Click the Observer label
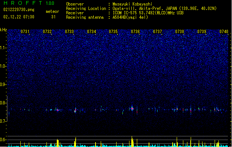The width and height of the screenshot is (232, 147). [x=75, y=4]
